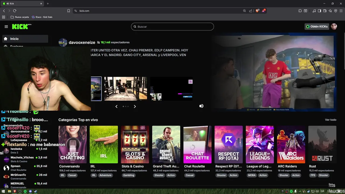Image resolution: width=345 pixels, height=194 pixels.
Task: Open the Respect RP (GTA) category card
Action: [x=229, y=144]
